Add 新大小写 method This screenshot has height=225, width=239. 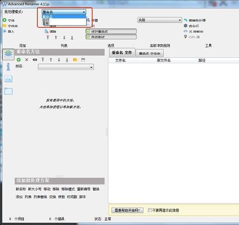point(34,189)
